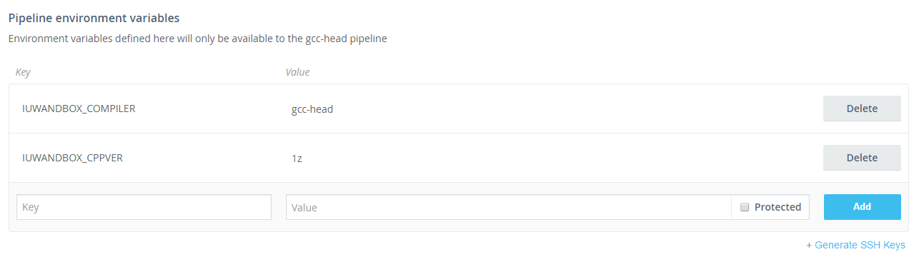Select the 1z value text
924x267 pixels.
[x=297, y=158]
